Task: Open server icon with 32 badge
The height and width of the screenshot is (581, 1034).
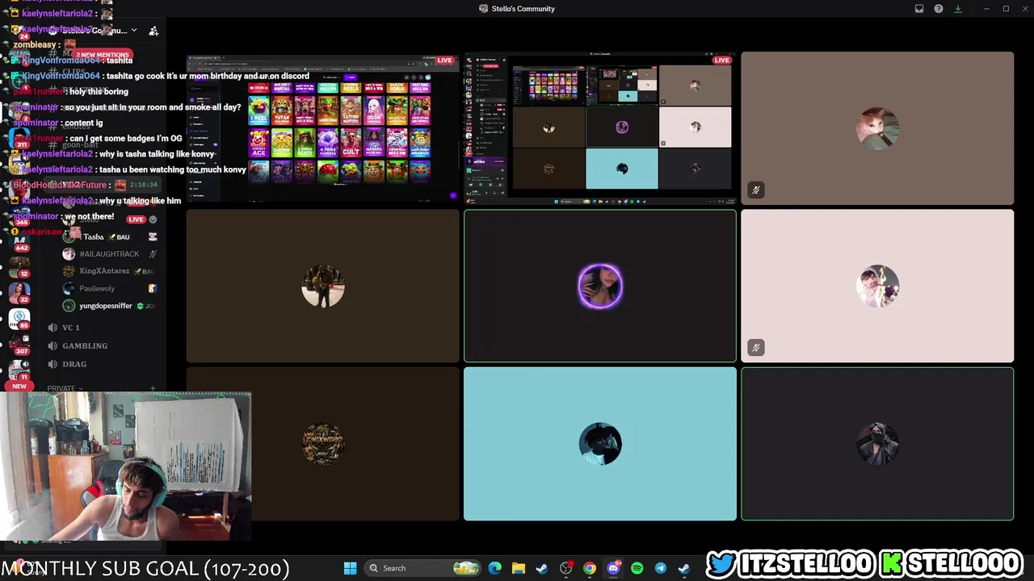Action: point(19,292)
